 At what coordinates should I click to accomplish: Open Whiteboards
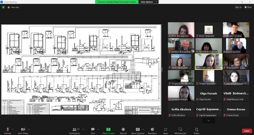coord(180,131)
